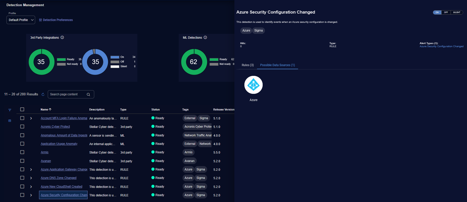
Task: Sort by Release Version column header
Action: point(224,109)
